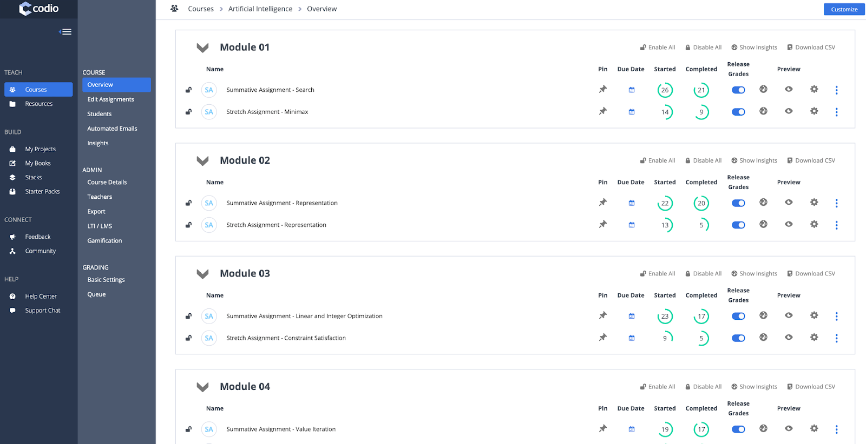Collapse the left sidebar with hamburger icon
The image size is (866, 444).
pyautogui.click(x=65, y=32)
